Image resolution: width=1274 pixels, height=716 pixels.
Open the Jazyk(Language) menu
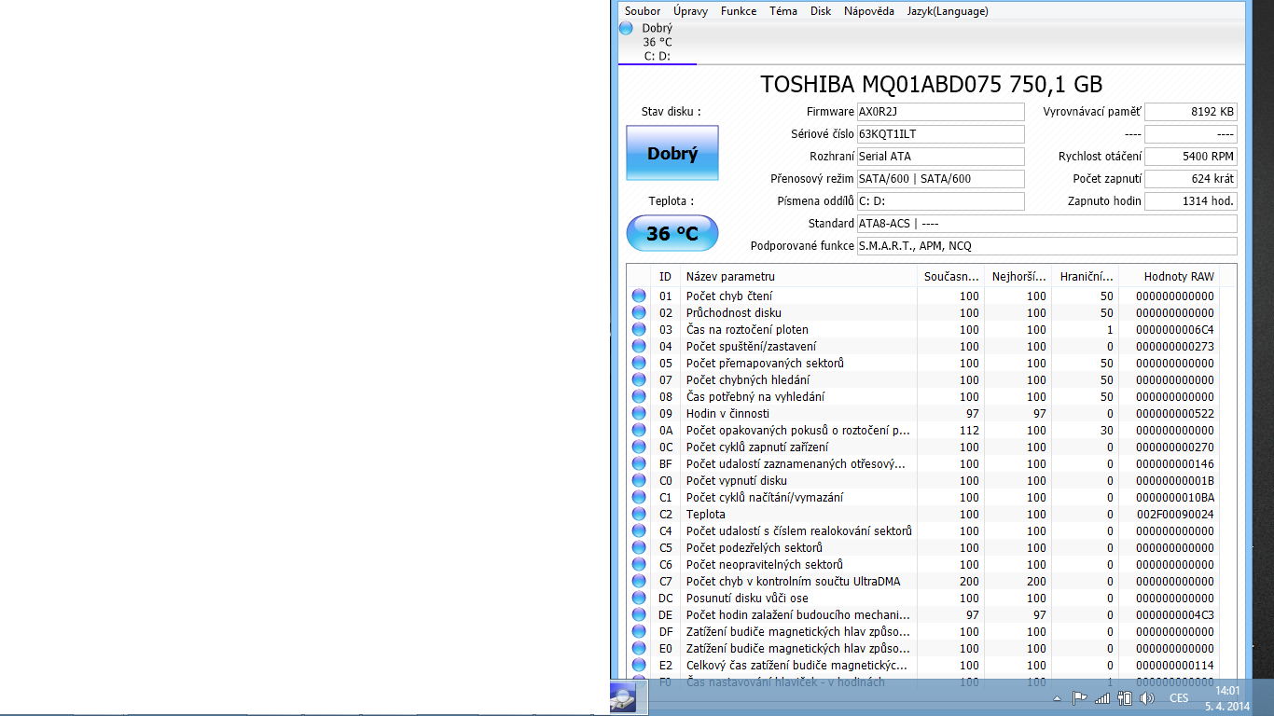948,11
